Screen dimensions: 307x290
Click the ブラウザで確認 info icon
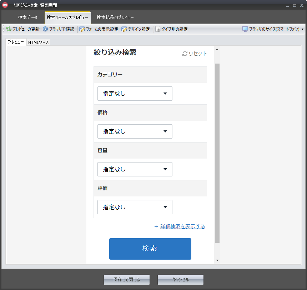45,29
